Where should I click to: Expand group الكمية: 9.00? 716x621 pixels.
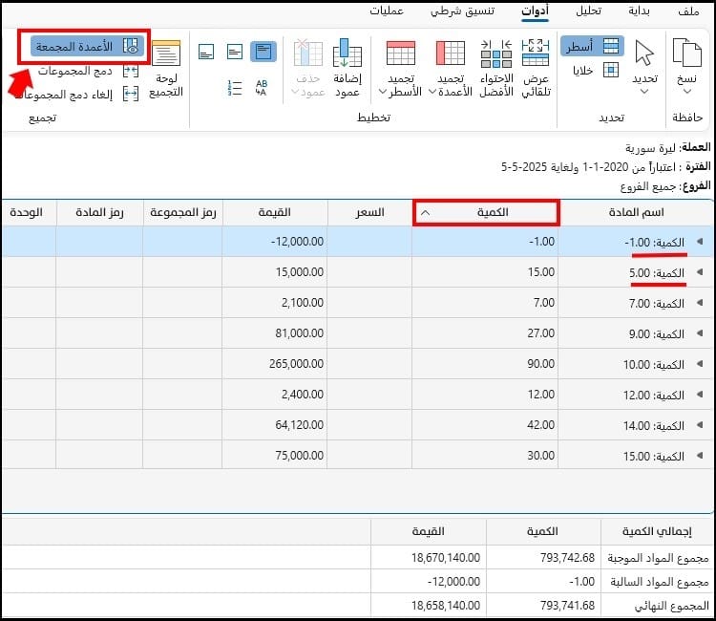[700, 333]
